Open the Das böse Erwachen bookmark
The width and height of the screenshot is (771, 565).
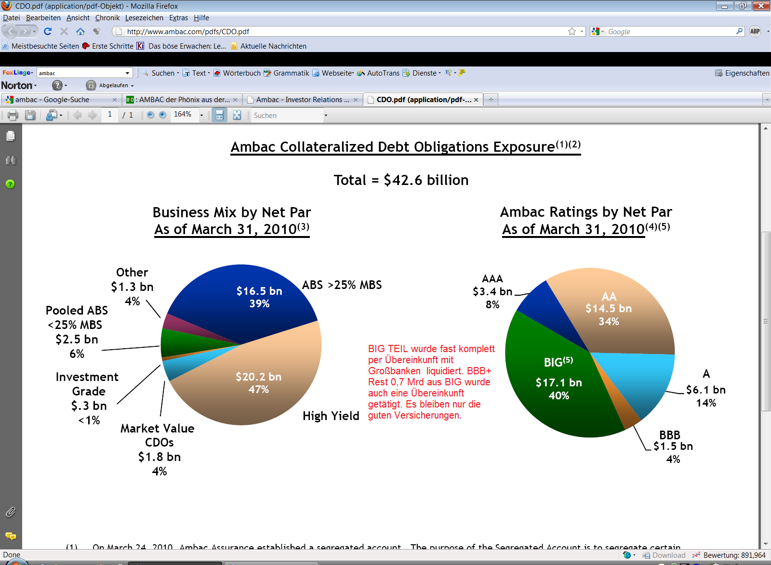[x=181, y=46]
